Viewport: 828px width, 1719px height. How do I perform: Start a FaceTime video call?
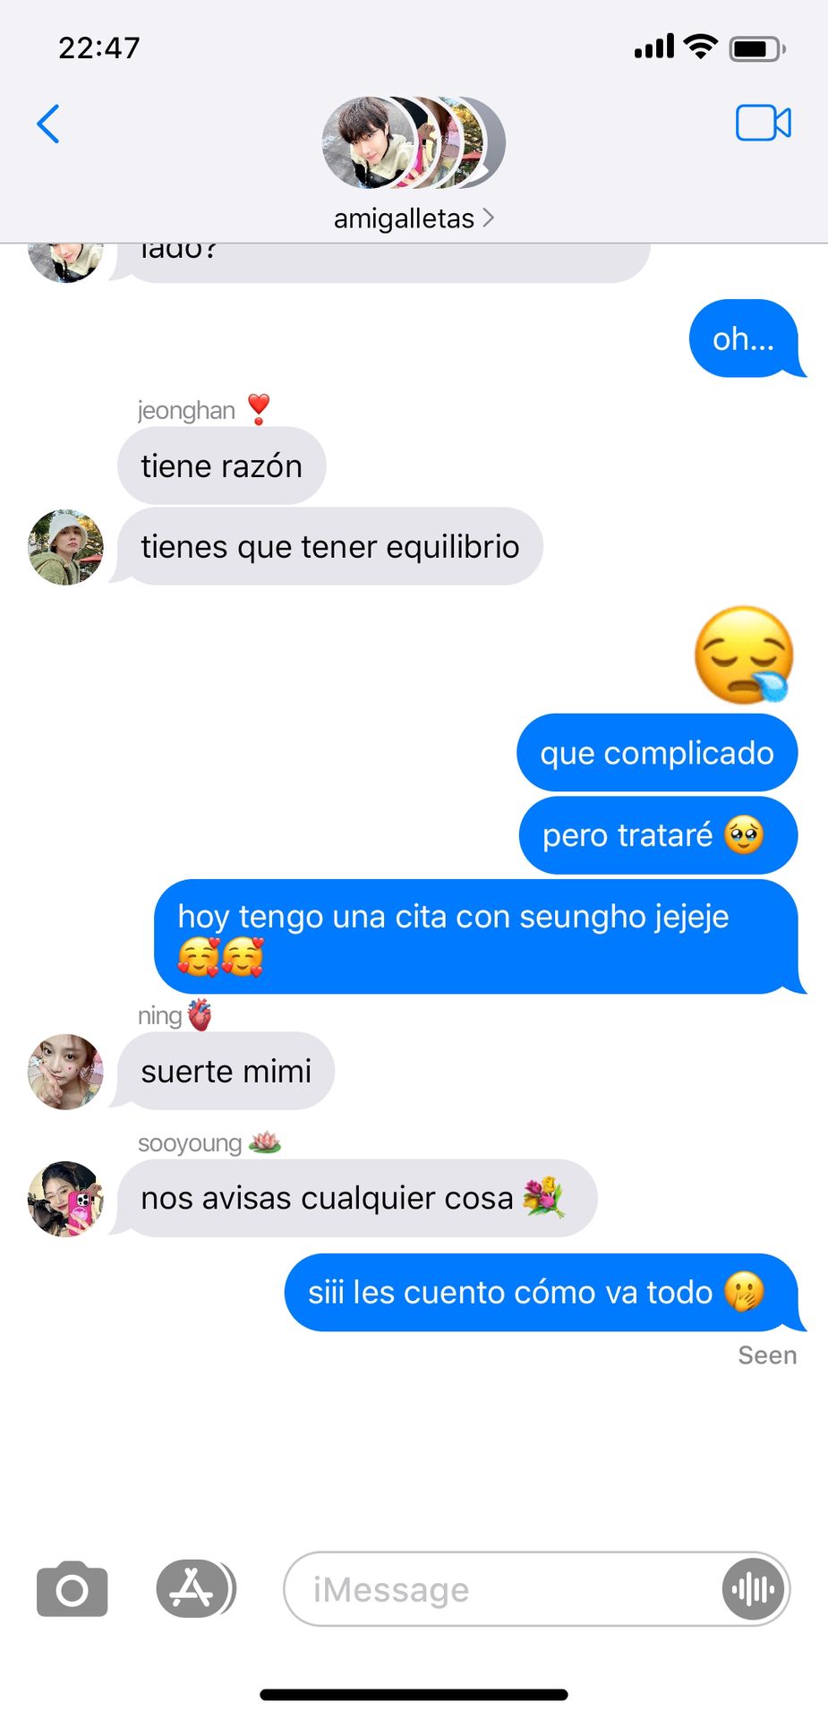[764, 123]
